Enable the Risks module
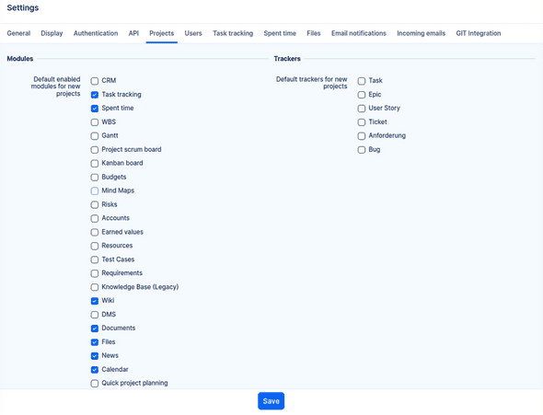 [95, 204]
